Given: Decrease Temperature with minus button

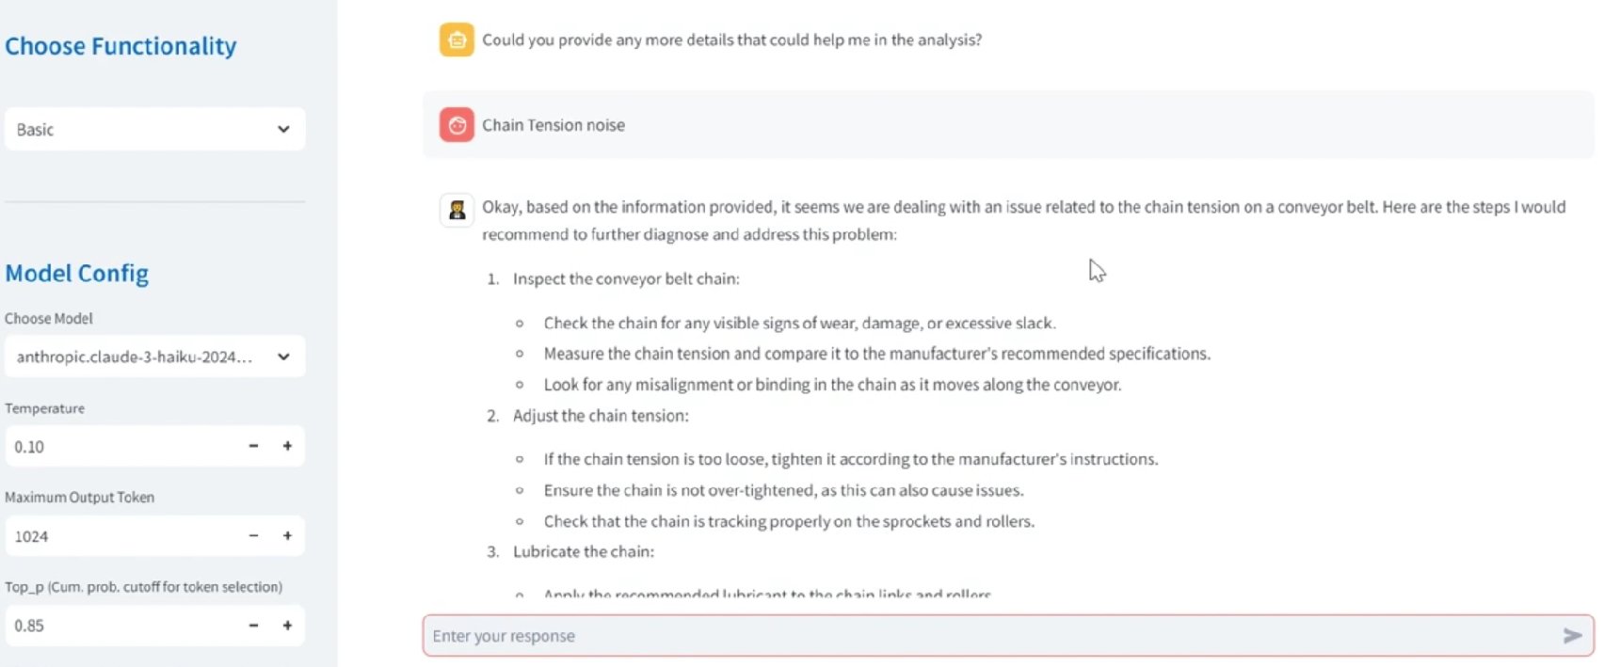Looking at the screenshot, I should coord(253,446).
